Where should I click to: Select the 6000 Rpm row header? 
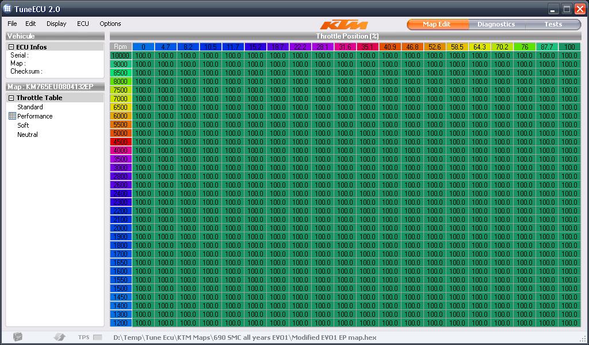pyautogui.click(x=121, y=116)
